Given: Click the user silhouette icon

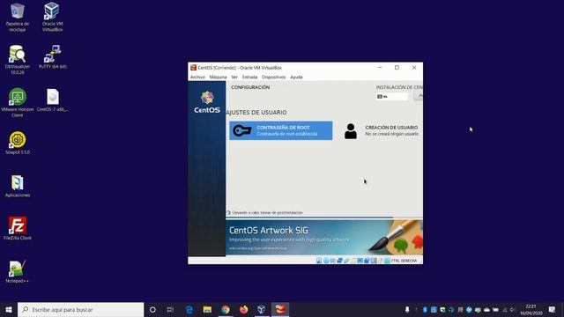Looking at the screenshot, I should (351, 131).
